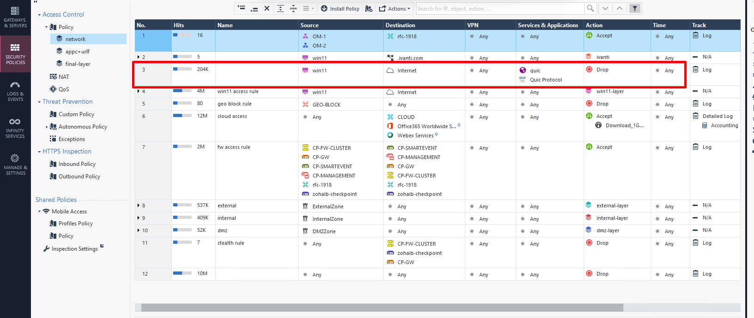Open Mobile Access Profiles Policy

point(75,224)
